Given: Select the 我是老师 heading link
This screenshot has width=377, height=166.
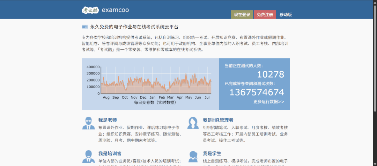Looking at the screenshot, I should coord(108,120).
